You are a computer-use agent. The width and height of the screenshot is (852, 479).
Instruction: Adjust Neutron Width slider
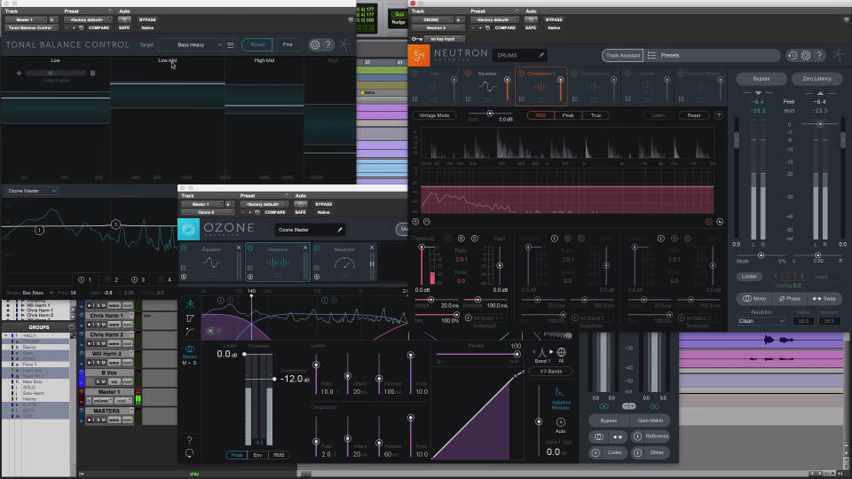761,255
